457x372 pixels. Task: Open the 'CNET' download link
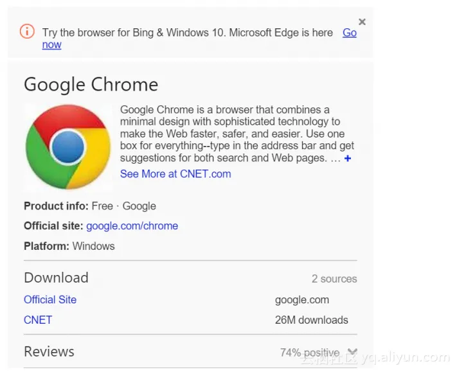(x=38, y=320)
